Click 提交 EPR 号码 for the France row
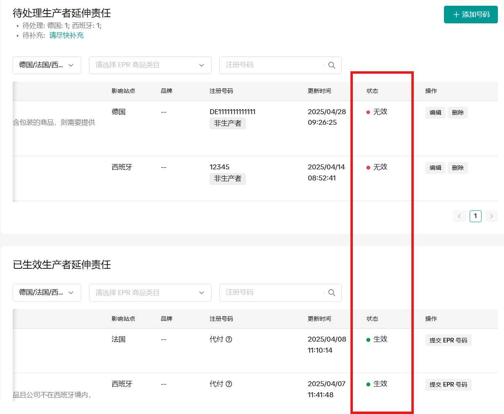 click(448, 340)
